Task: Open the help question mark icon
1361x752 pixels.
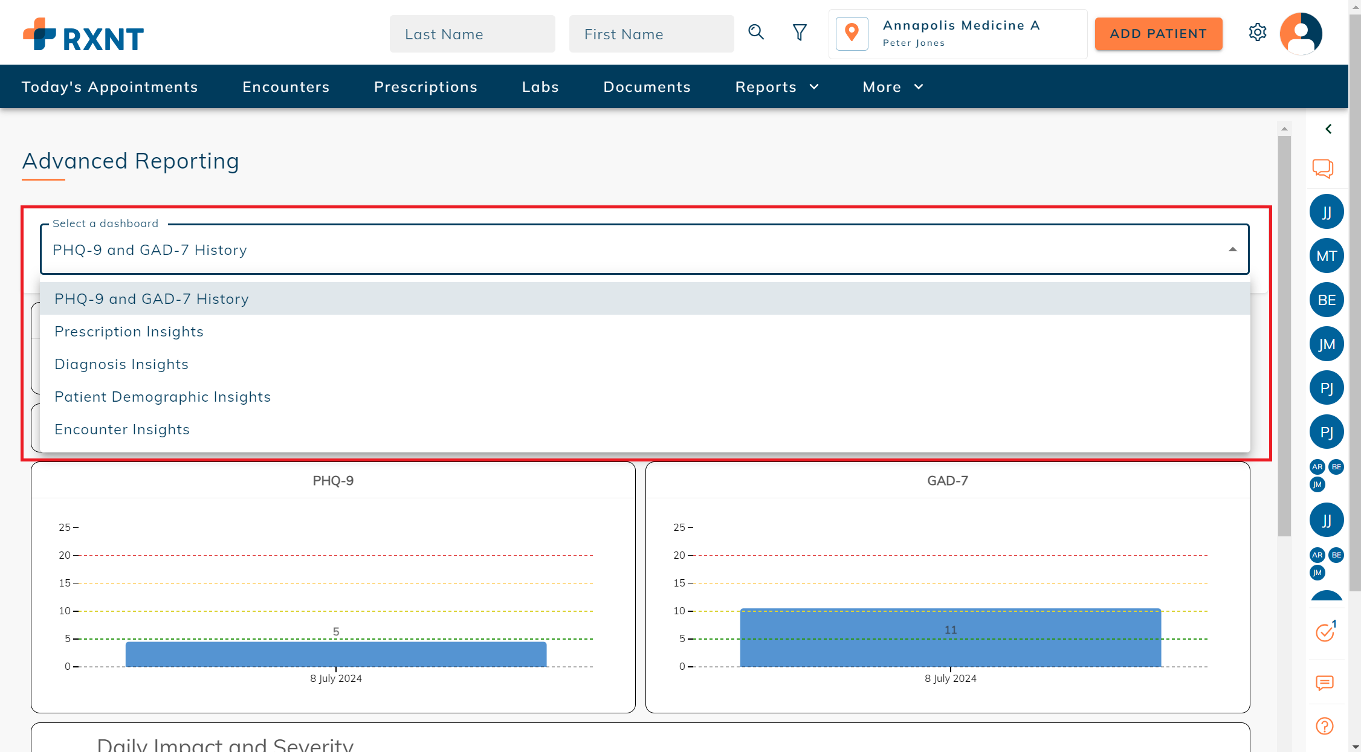Action: [1324, 726]
